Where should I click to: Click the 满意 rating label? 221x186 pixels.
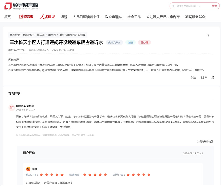(x=34, y=169)
